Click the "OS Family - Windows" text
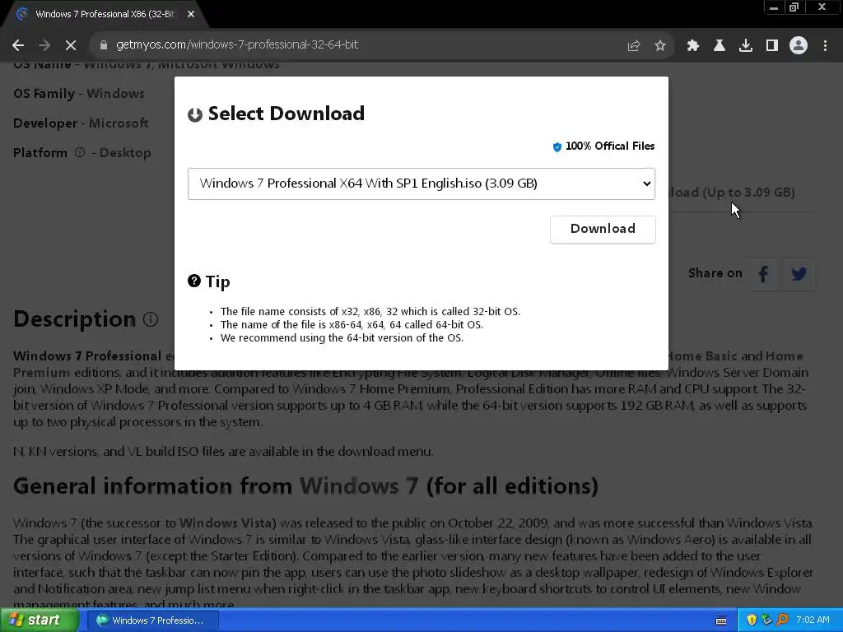 click(x=78, y=94)
